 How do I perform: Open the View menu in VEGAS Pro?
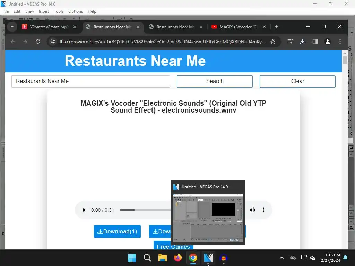[29, 11]
